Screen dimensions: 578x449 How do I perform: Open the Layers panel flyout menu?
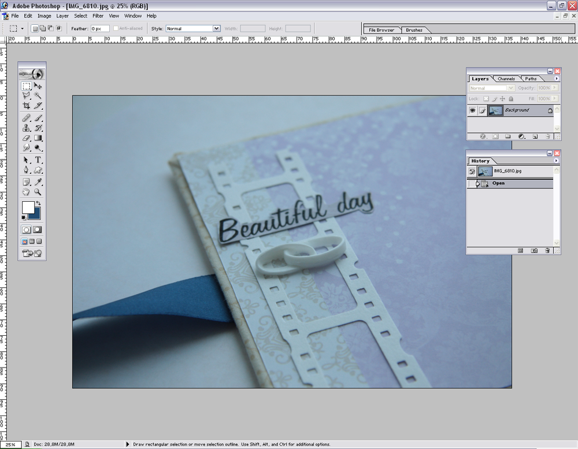click(x=557, y=79)
